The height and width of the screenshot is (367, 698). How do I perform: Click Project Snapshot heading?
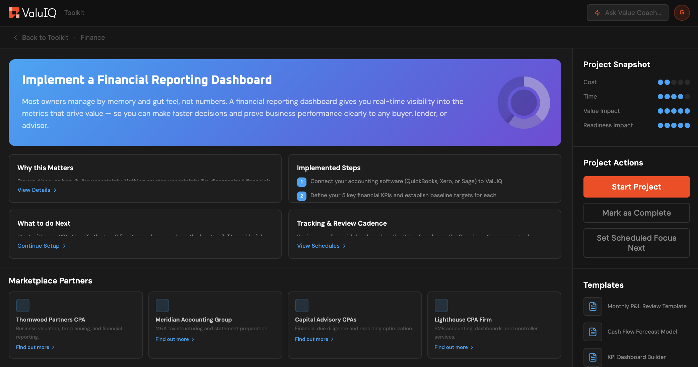pos(617,65)
